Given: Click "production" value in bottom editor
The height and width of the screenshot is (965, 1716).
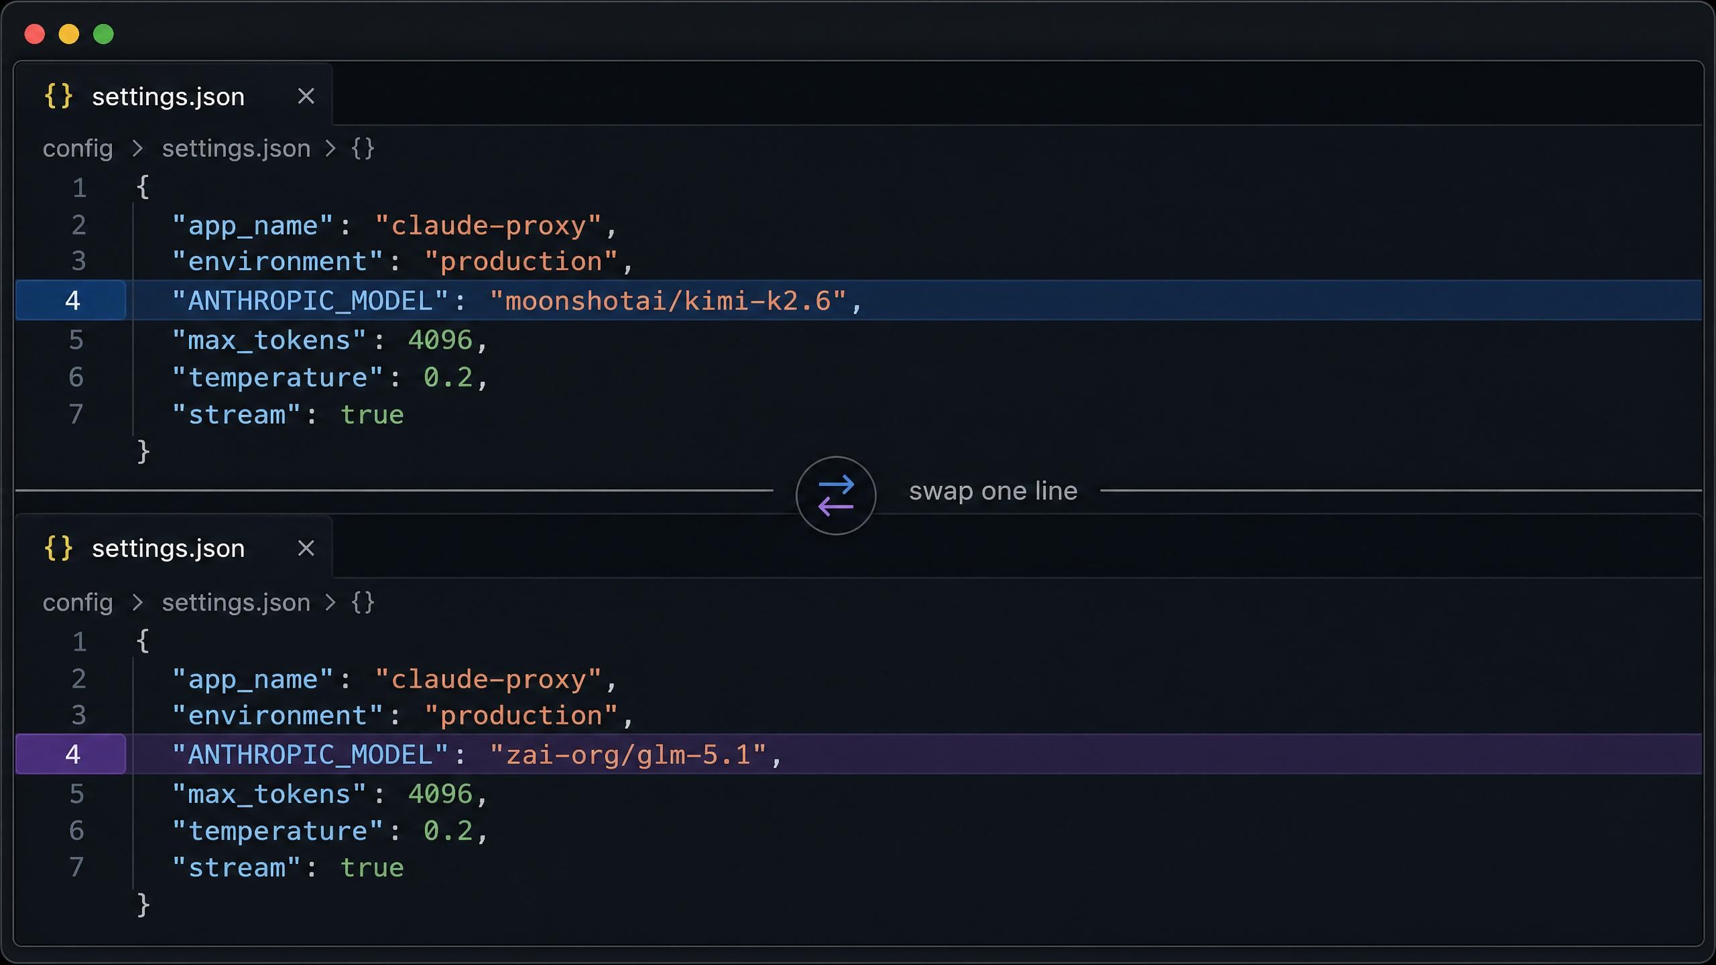Looking at the screenshot, I should [521, 716].
